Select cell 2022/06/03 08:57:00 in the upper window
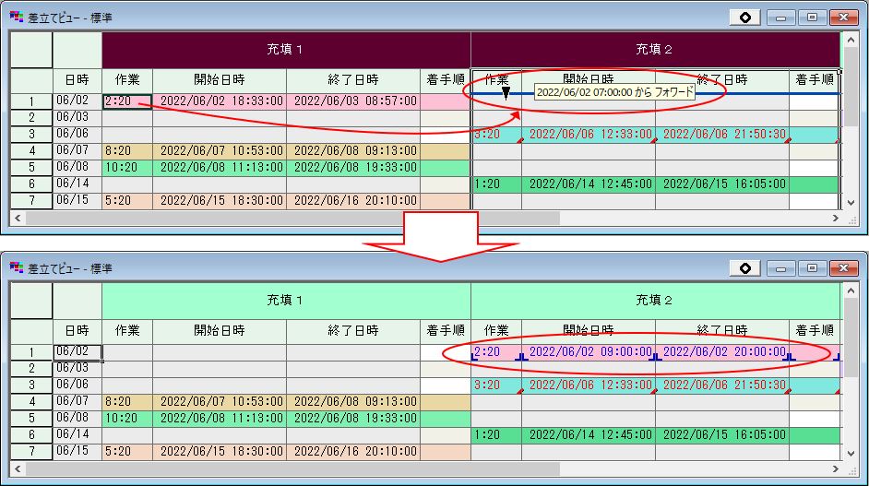Viewport: 869px width, 486px height. coord(353,101)
